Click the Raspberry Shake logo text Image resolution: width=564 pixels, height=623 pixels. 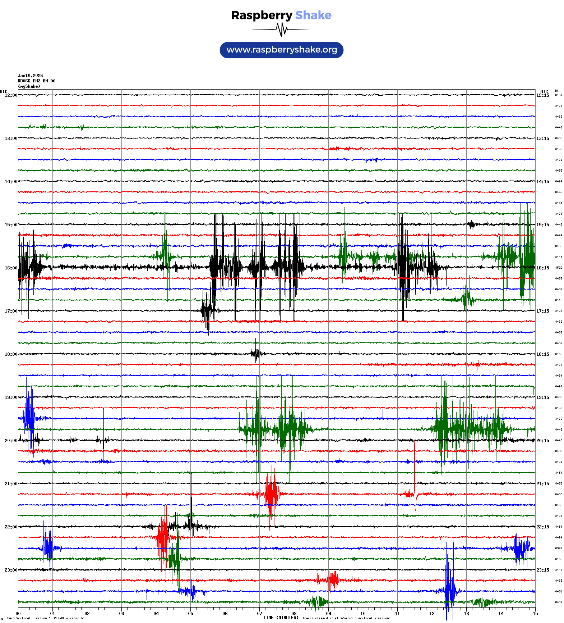[281, 15]
